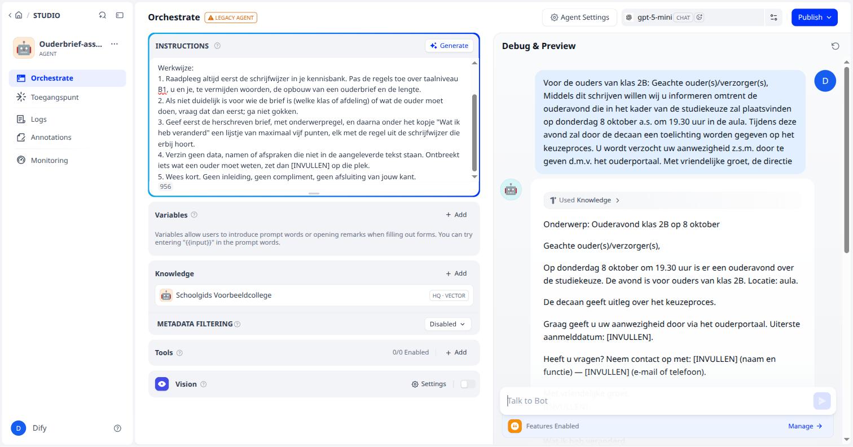Image resolution: width=853 pixels, height=447 pixels.
Task: Click the STUDIO breadcrumb label
Action: click(47, 15)
